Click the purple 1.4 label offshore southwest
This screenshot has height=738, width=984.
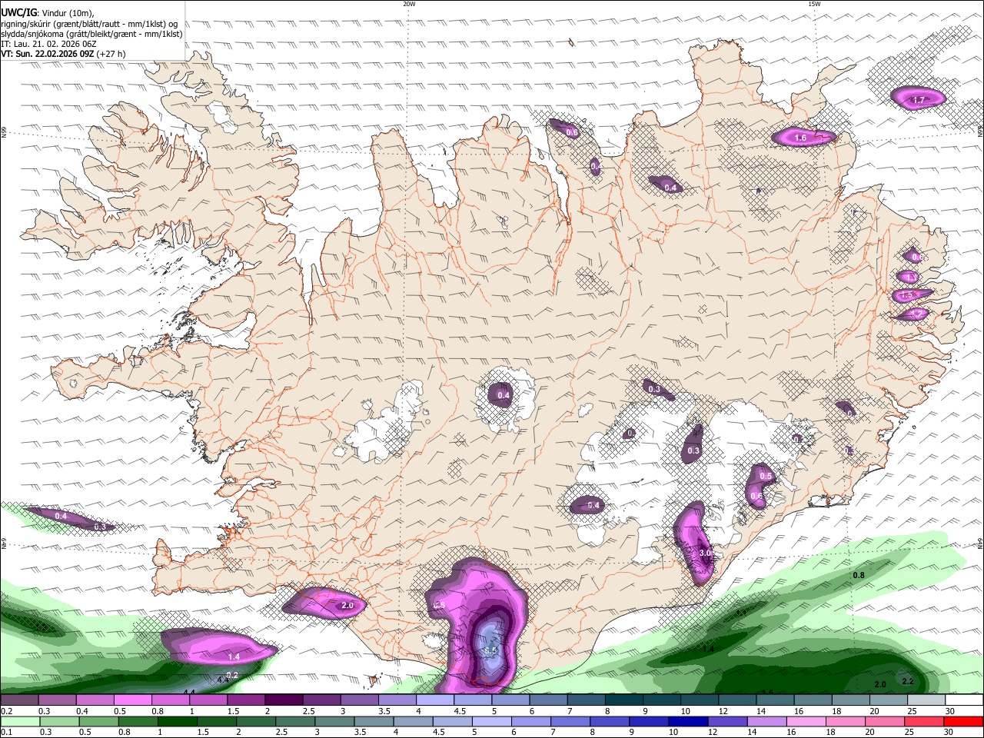coord(234,657)
